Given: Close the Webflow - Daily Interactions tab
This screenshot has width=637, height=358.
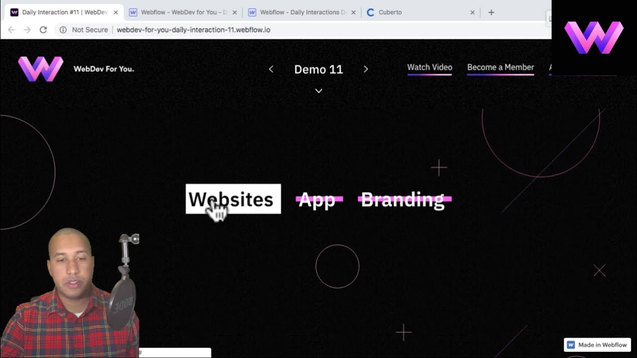Looking at the screenshot, I should click(353, 12).
